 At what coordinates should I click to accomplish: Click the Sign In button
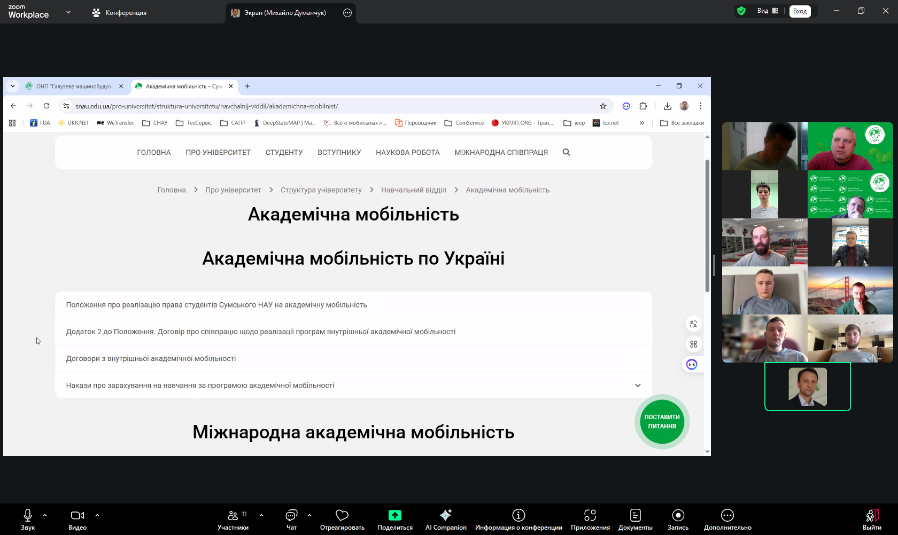point(800,11)
